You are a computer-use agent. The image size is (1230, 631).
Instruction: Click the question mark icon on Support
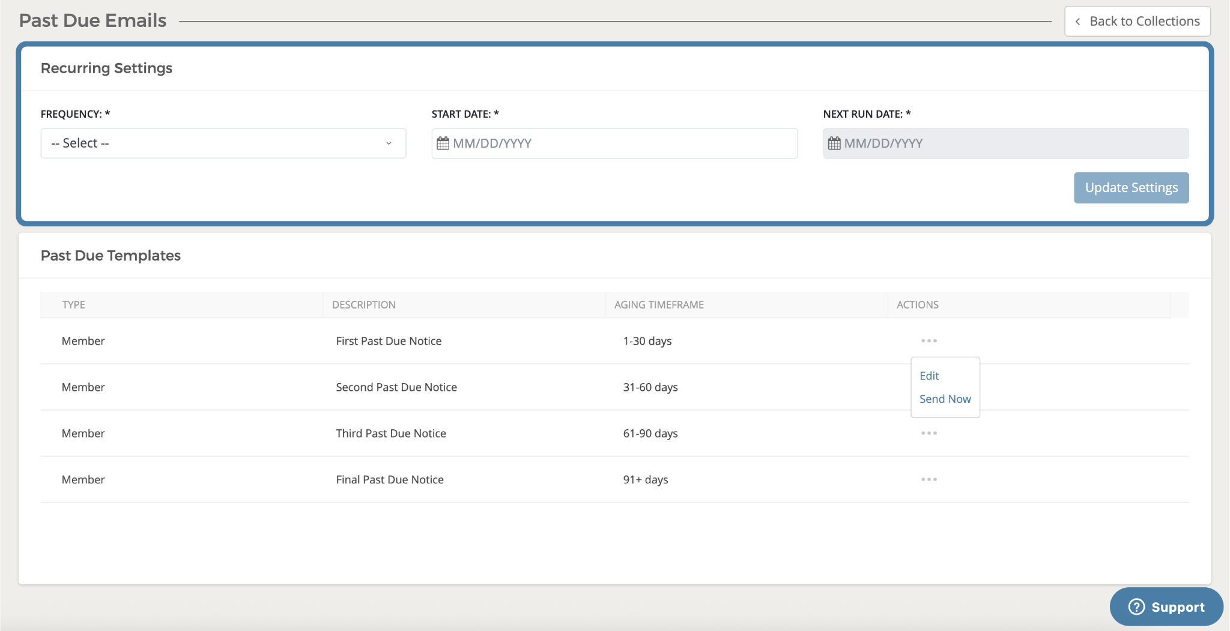click(1136, 607)
